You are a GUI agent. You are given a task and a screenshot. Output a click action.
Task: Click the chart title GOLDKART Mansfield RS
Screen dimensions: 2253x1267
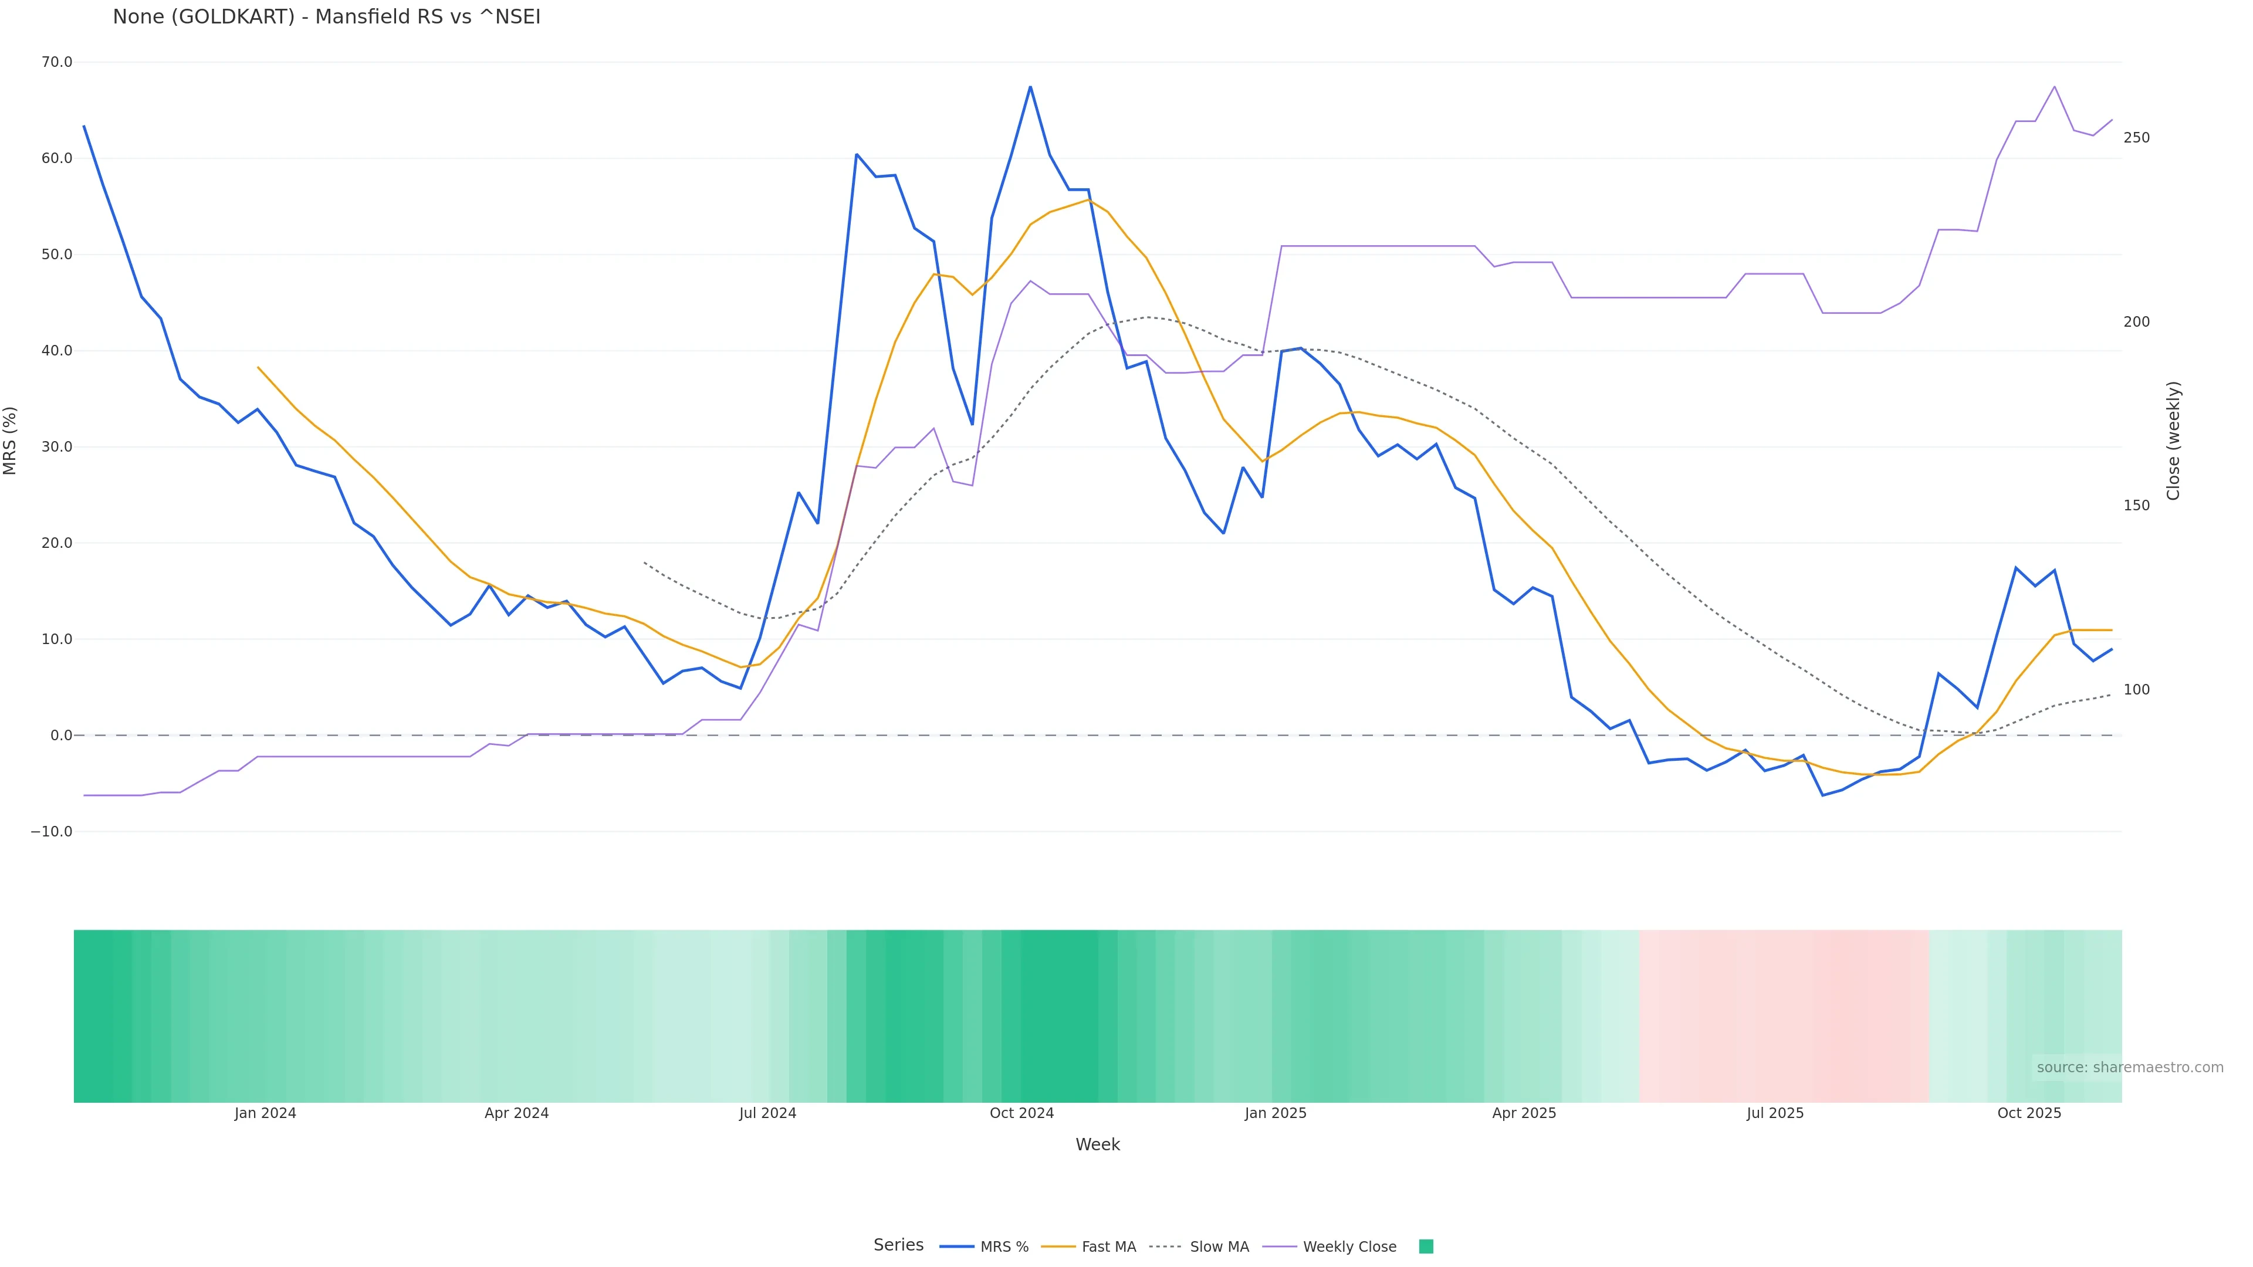click(326, 16)
